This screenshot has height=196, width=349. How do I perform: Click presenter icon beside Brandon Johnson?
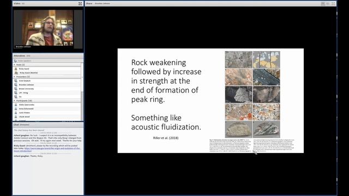16,85
